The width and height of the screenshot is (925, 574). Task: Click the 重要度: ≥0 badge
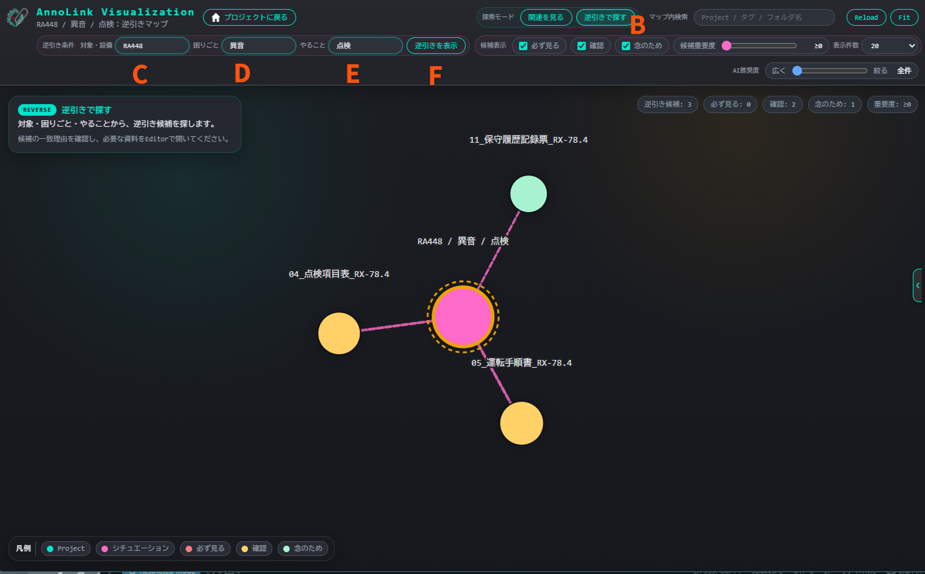(x=892, y=104)
